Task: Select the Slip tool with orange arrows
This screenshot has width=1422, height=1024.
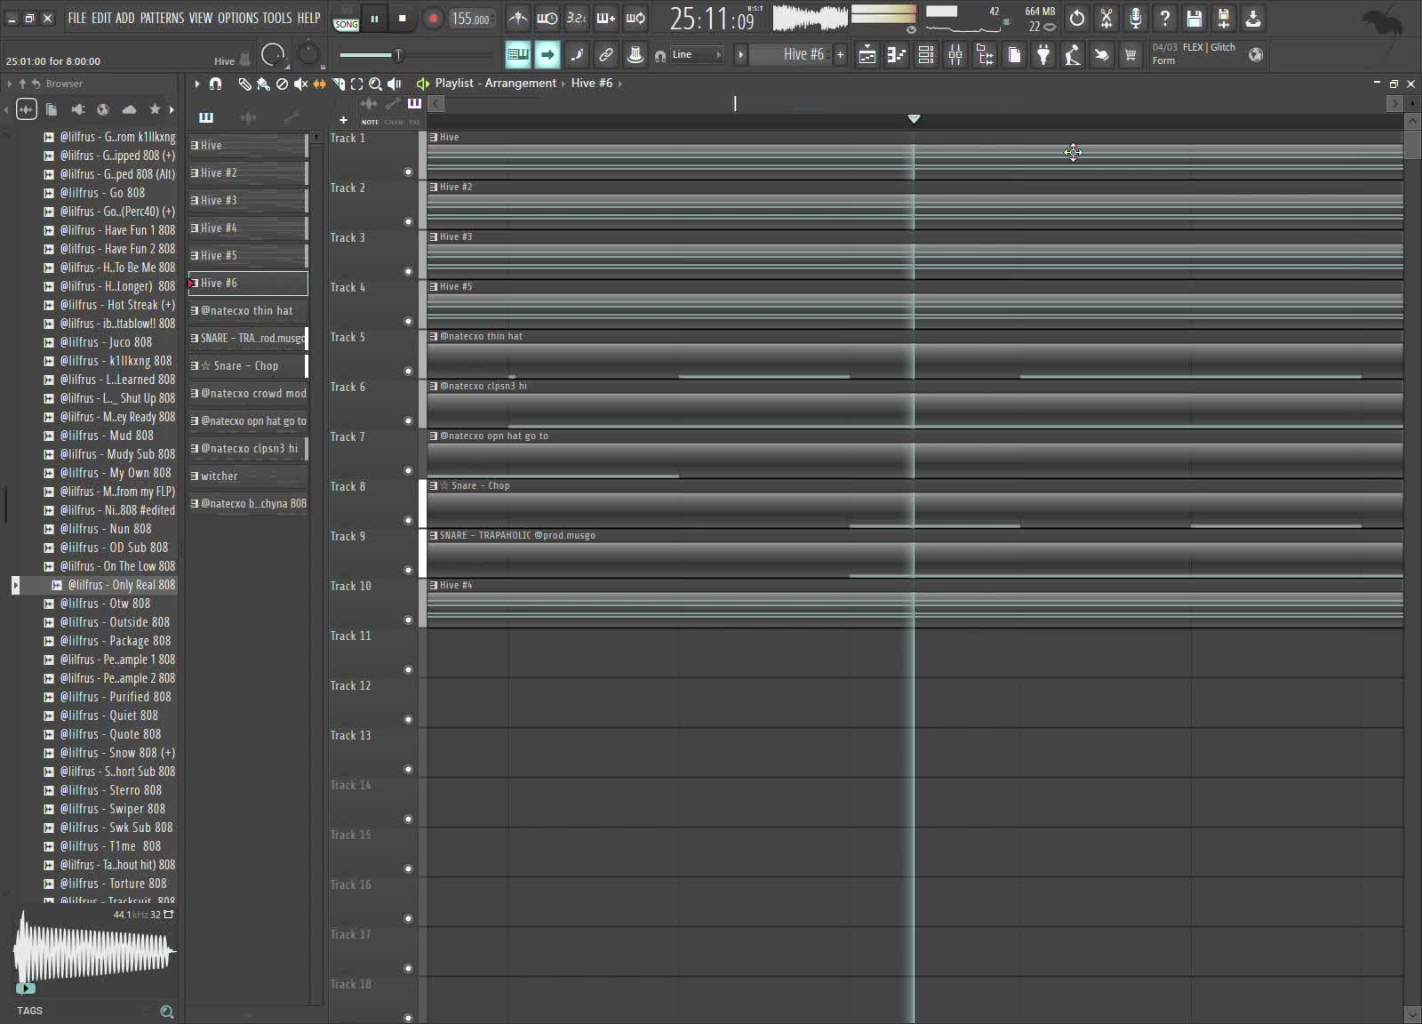Action: 319,84
